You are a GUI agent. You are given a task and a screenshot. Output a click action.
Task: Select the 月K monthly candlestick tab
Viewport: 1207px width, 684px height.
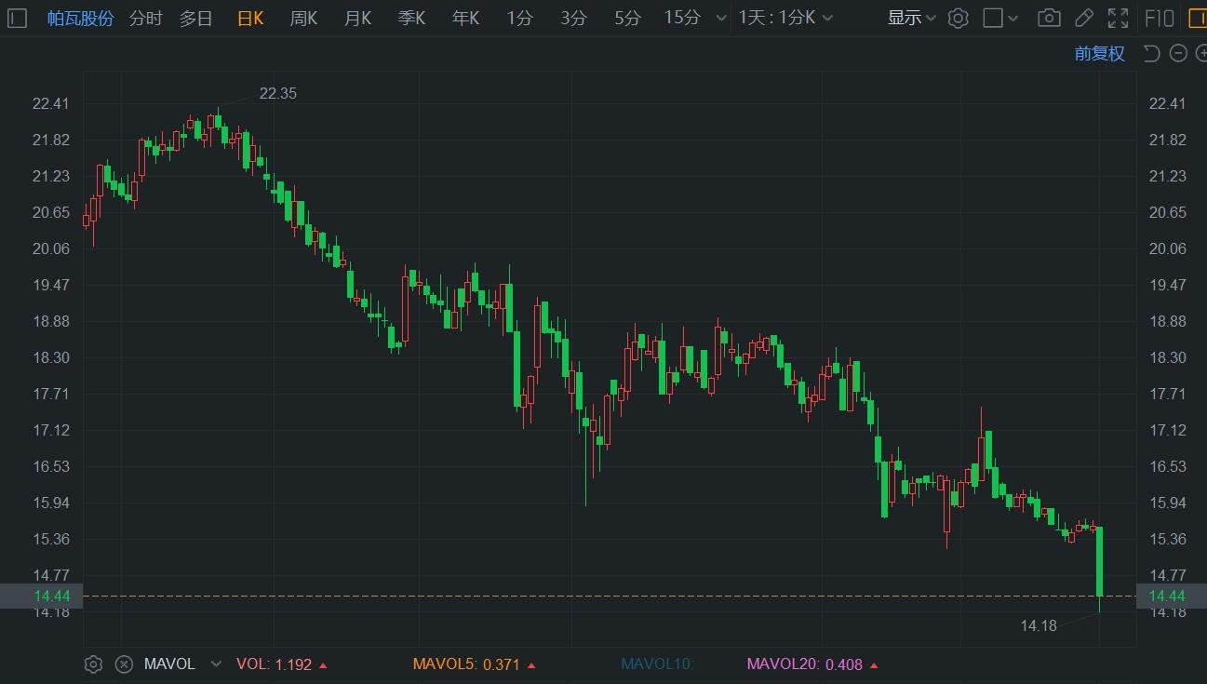coord(358,18)
